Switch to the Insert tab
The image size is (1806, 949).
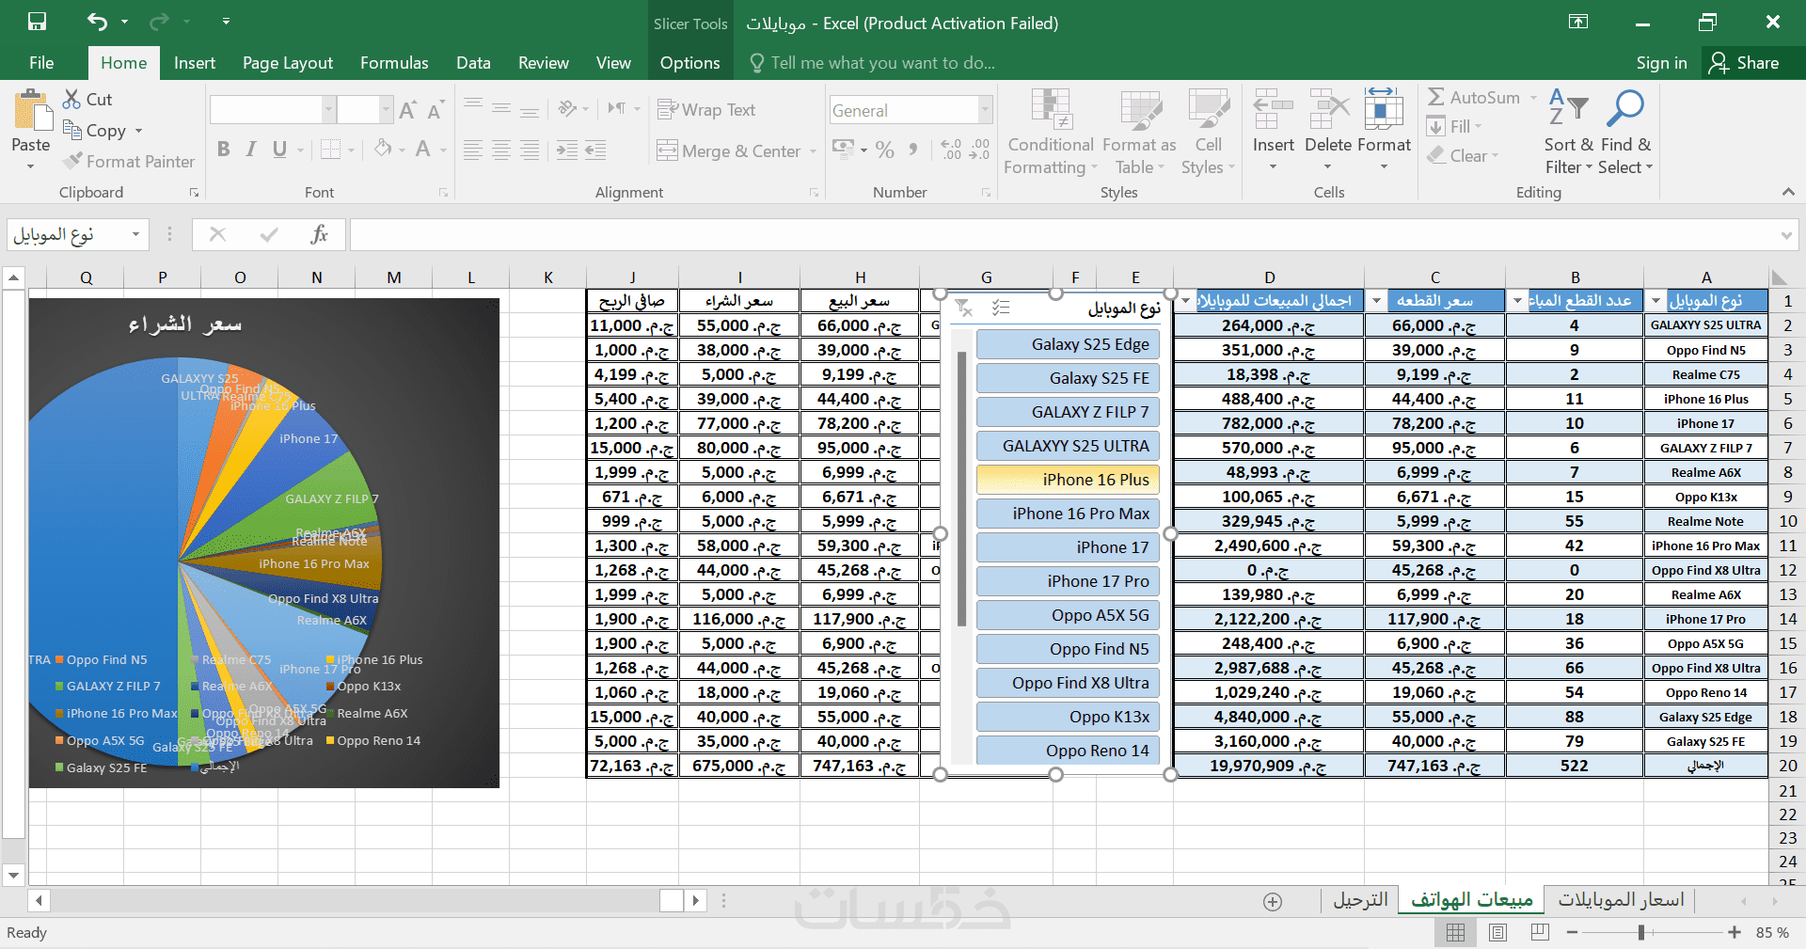(x=195, y=63)
